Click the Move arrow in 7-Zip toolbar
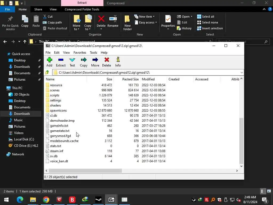273x205 pixels. [95, 62]
